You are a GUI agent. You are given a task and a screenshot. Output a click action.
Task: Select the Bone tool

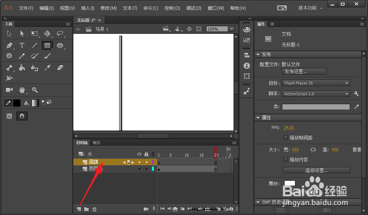click(x=9, y=68)
